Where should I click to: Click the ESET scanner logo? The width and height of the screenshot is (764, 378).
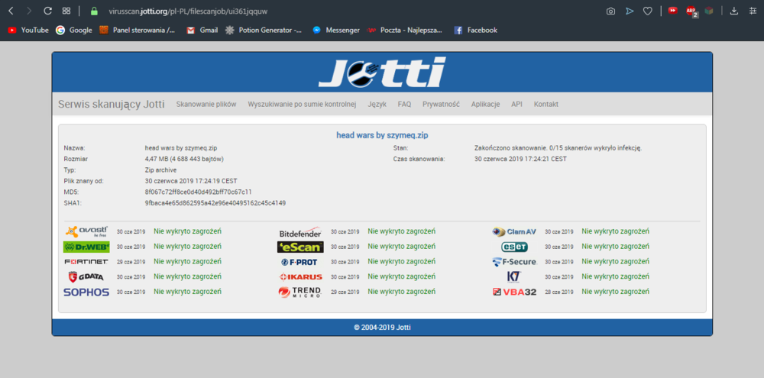pyautogui.click(x=514, y=247)
